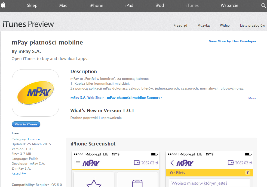Click the Rated 4+ link

point(19,173)
